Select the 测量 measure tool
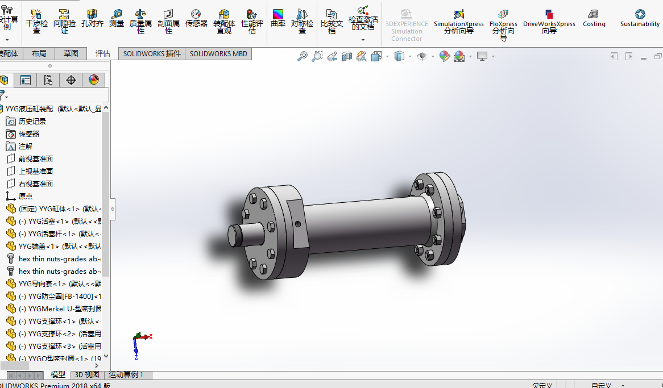The height and width of the screenshot is (388, 663). tap(117, 20)
